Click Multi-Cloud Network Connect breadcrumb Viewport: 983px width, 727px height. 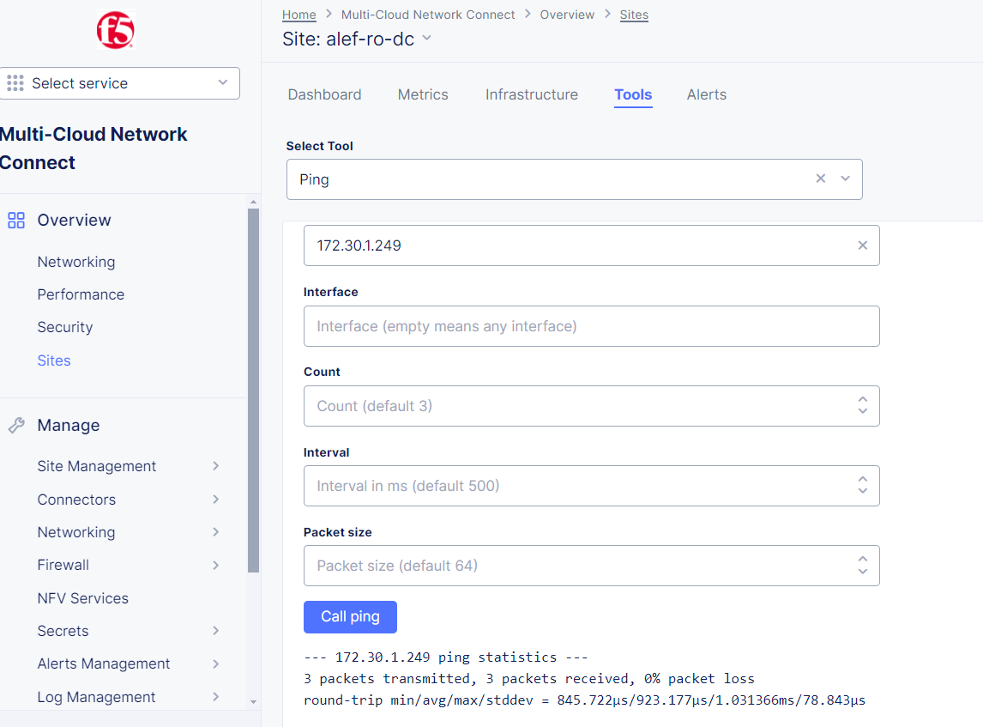(428, 15)
